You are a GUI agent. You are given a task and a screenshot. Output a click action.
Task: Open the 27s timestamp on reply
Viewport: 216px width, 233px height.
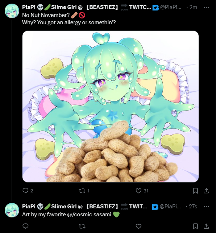193,207
